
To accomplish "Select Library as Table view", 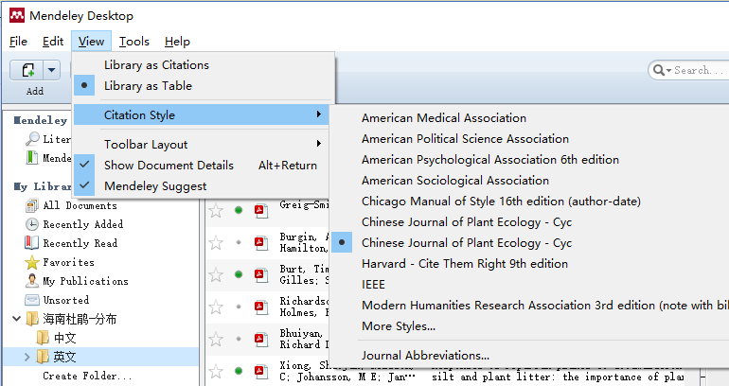I will pos(204,86).
